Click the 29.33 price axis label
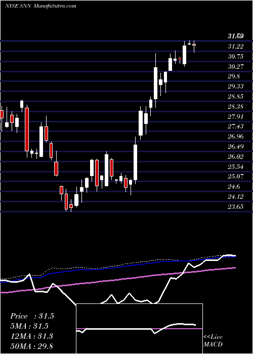 236,86
